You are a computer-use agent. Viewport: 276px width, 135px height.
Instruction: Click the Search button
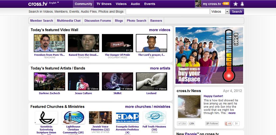[x=237, y=12]
